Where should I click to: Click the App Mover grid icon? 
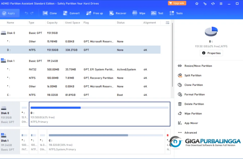(180, 123)
